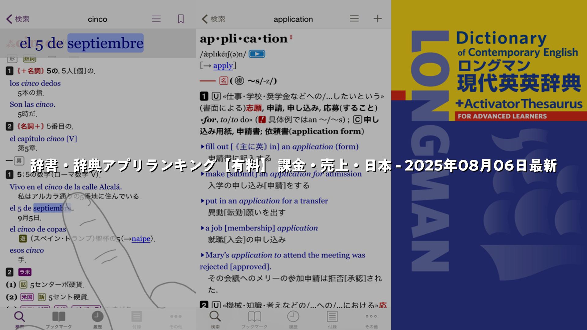Image resolution: width=587 pixels, height=330 pixels.
Task: Tap 遊 category badge
Action: pos(23,239)
